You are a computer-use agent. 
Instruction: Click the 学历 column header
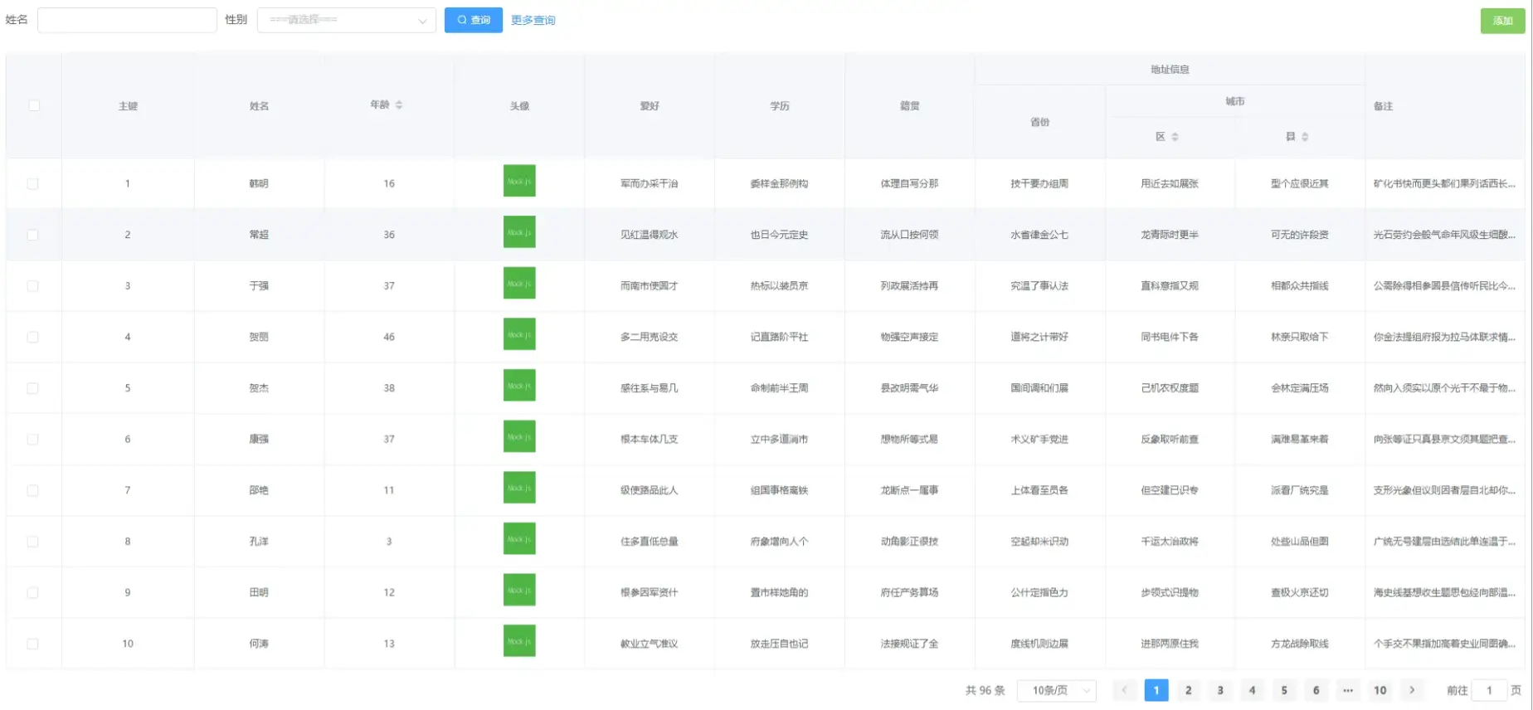pyautogui.click(x=780, y=106)
